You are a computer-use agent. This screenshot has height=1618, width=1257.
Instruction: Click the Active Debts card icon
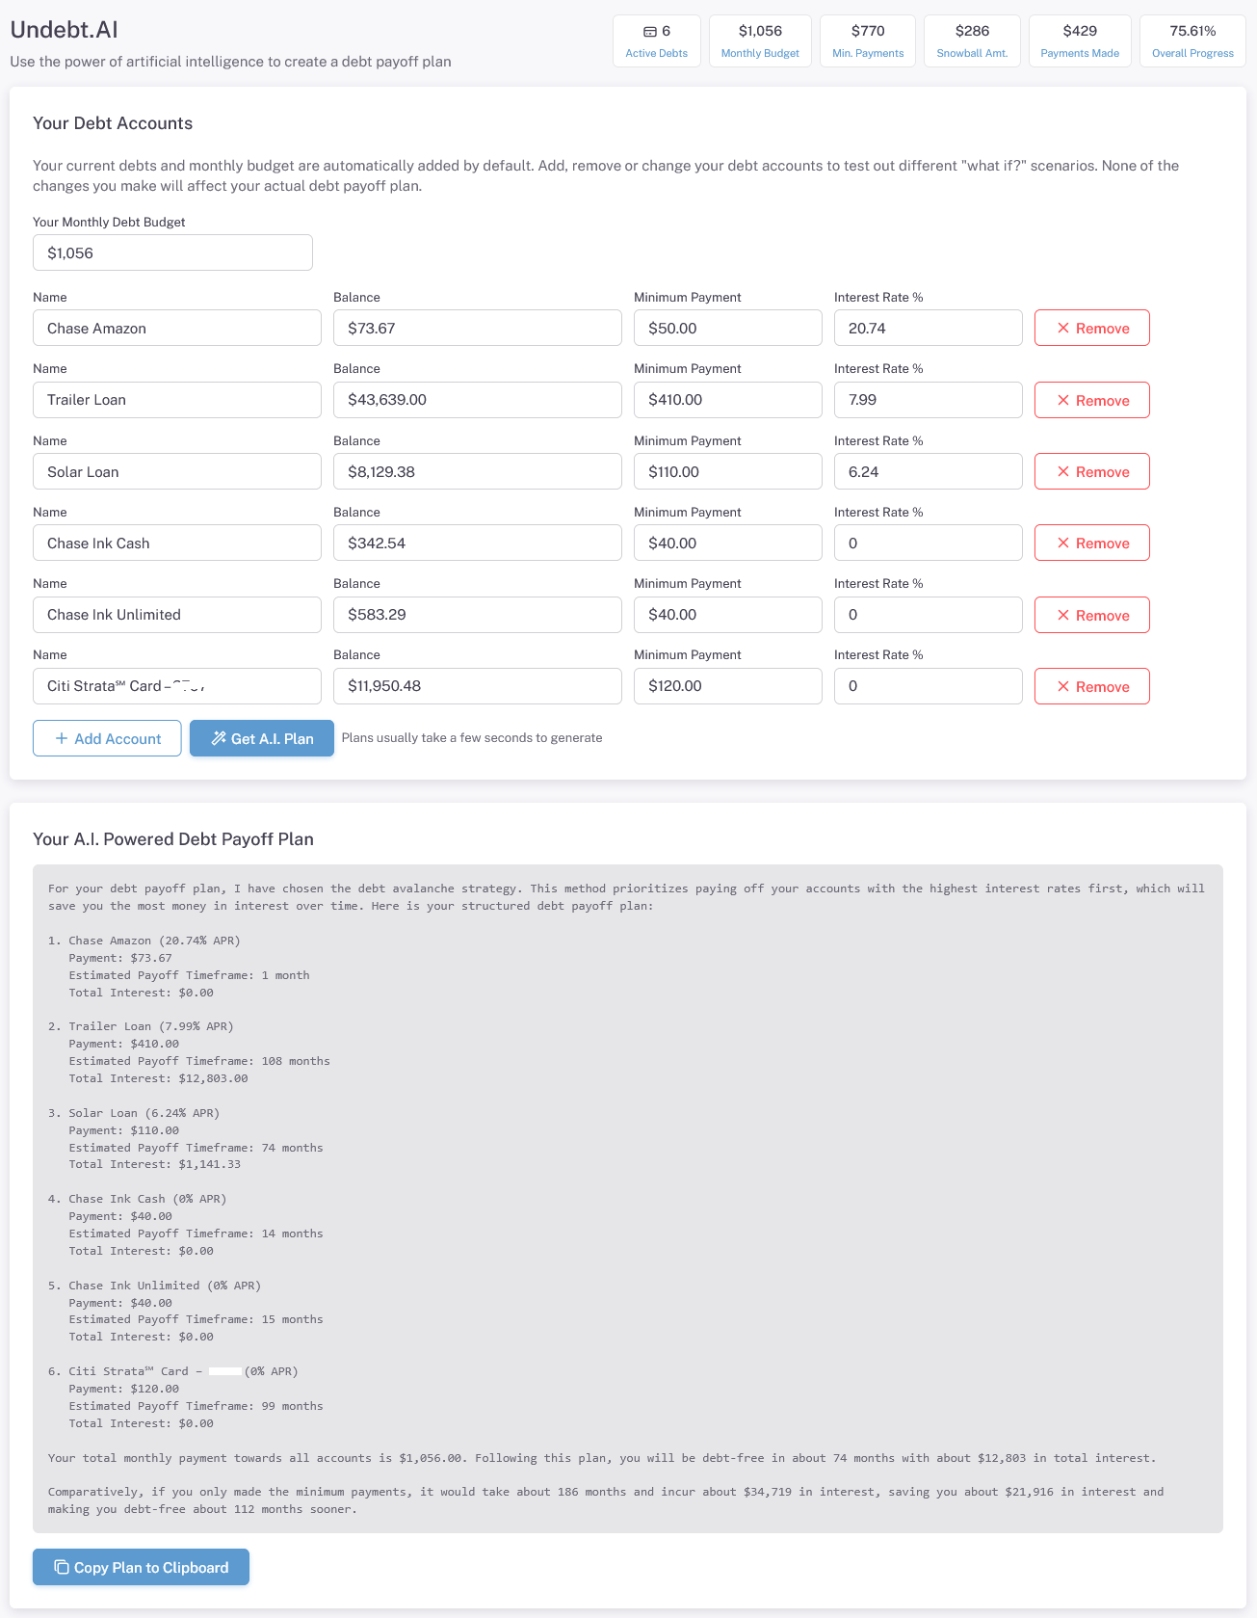click(x=650, y=32)
